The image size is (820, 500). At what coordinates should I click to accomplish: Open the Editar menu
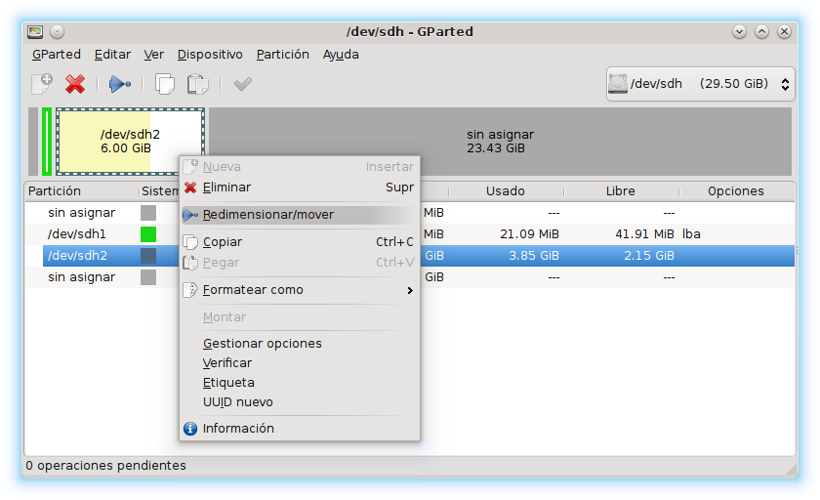tap(112, 55)
